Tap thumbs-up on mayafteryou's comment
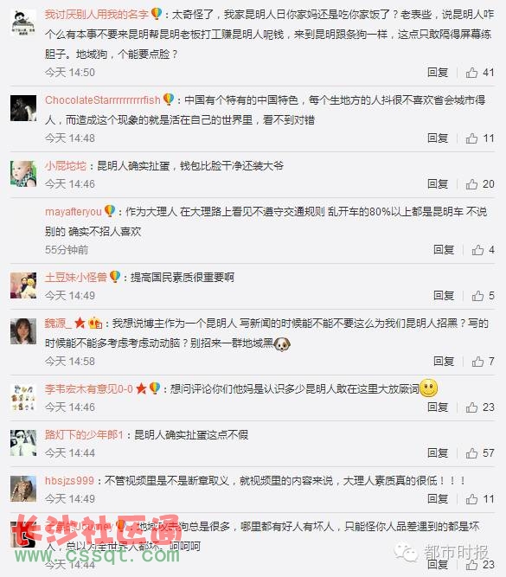This screenshot has width=506, height=577. tap(477, 250)
